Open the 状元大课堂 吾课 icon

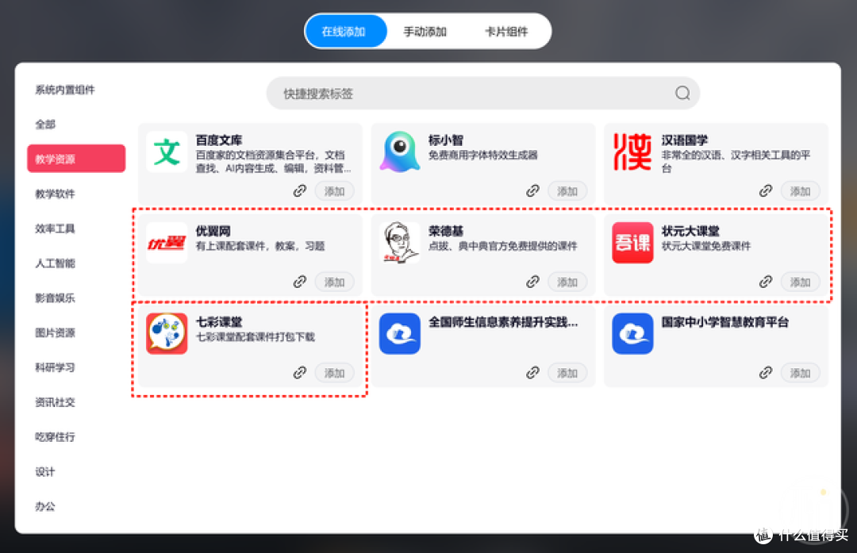point(632,242)
